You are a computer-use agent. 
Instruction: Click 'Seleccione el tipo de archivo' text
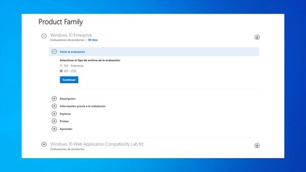(x=90, y=60)
